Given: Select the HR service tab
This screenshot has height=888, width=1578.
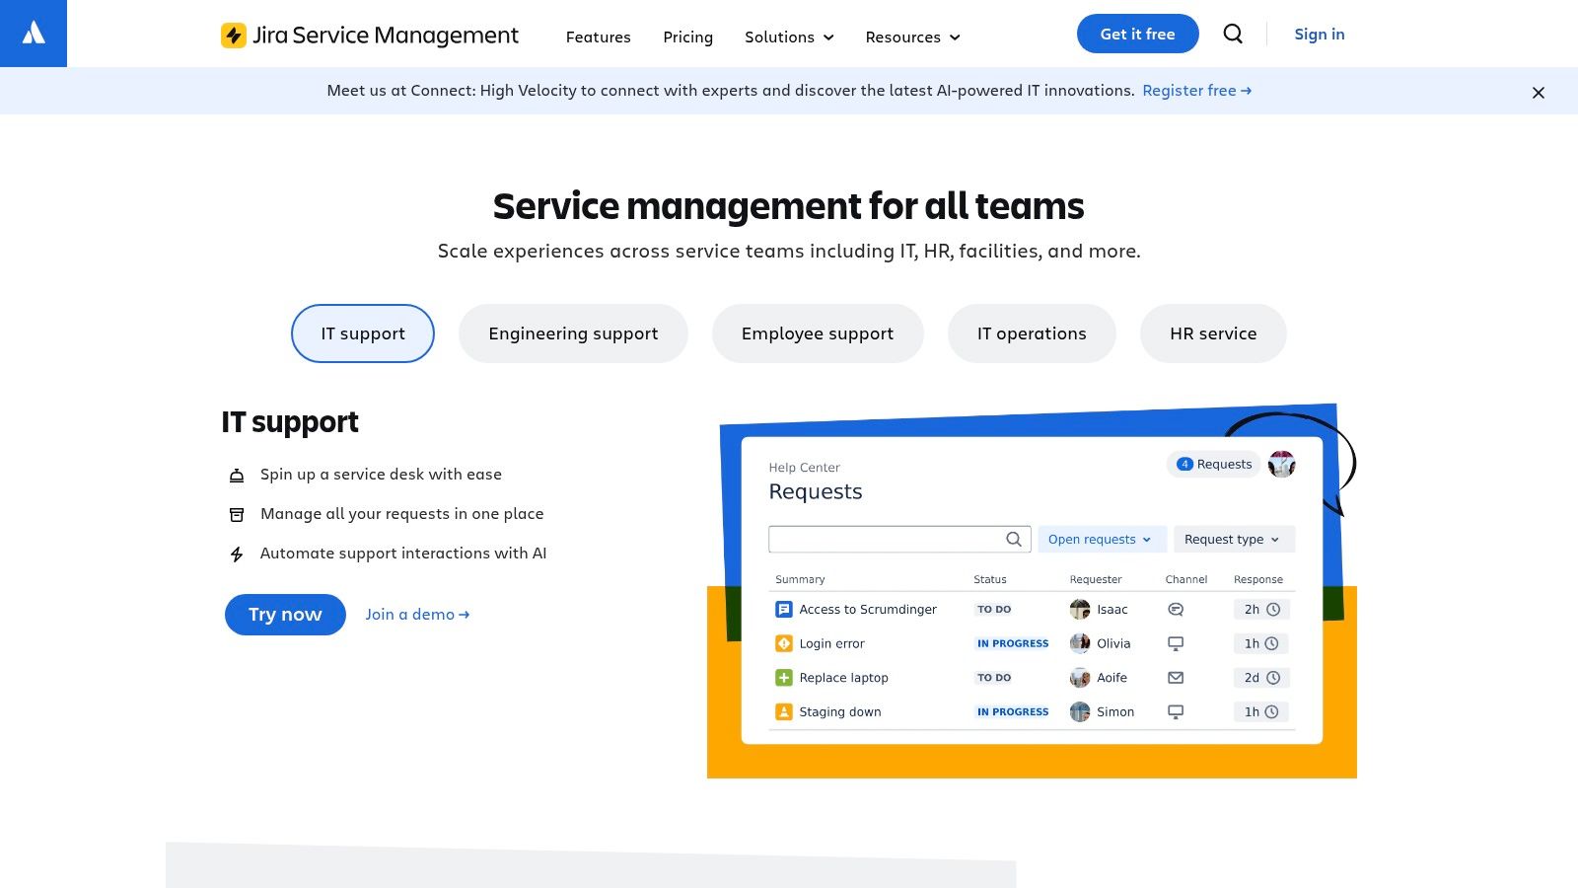Looking at the screenshot, I should (x=1213, y=333).
